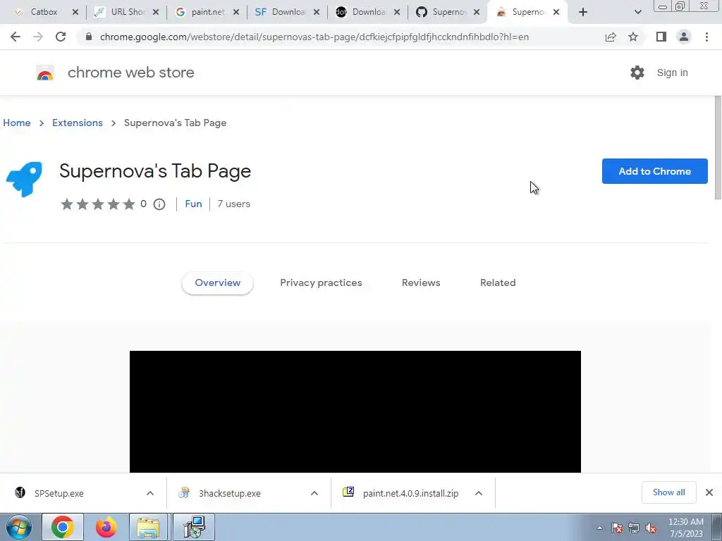Close the downloads bar
The image size is (722, 541).
click(x=709, y=492)
